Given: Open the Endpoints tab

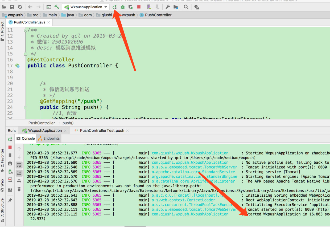Looking at the screenshot, I should [49, 138].
